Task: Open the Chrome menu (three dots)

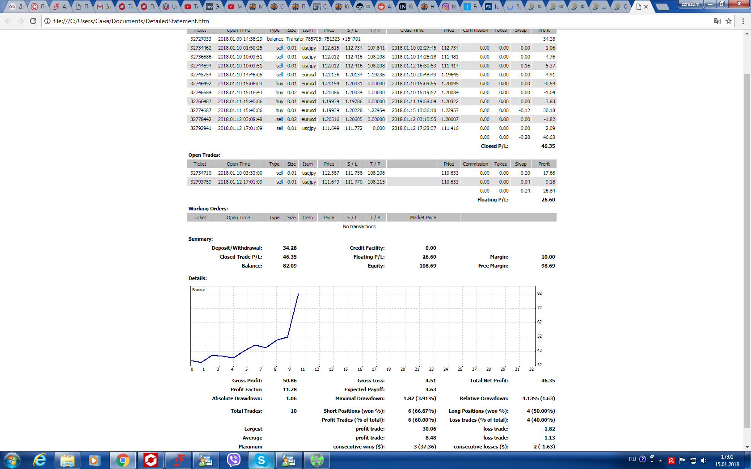Action: tap(743, 21)
